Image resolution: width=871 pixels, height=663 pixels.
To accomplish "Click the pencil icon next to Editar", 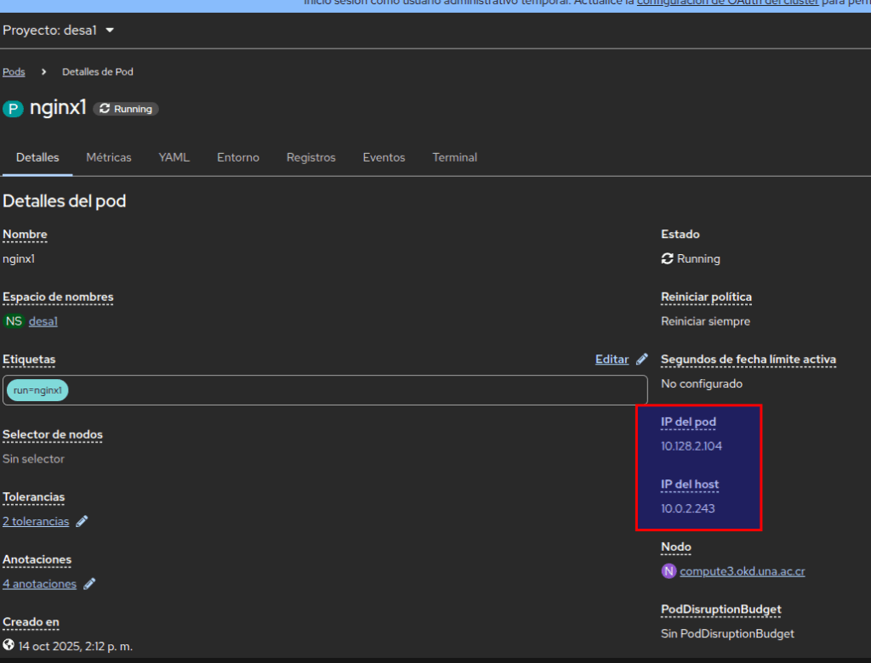I will tap(641, 360).
